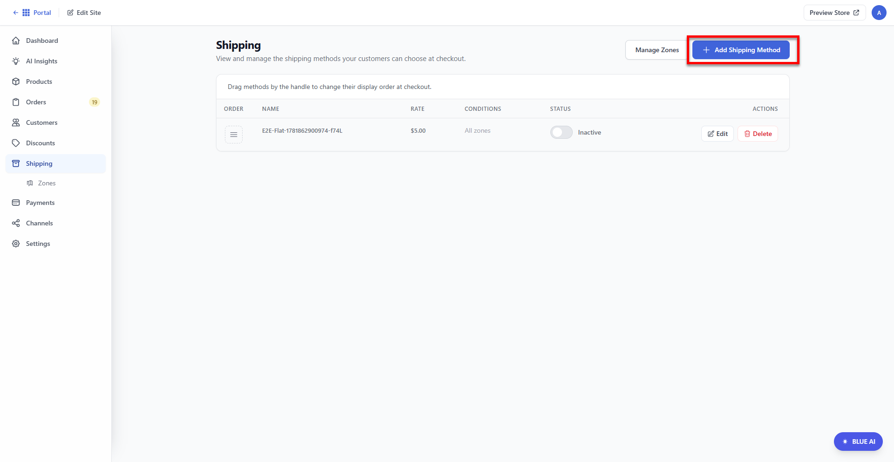Click the Orders count badge 19
The width and height of the screenshot is (894, 462).
(x=95, y=102)
